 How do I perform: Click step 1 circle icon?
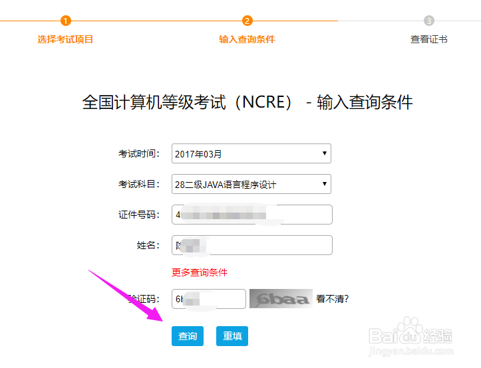(x=66, y=21)
